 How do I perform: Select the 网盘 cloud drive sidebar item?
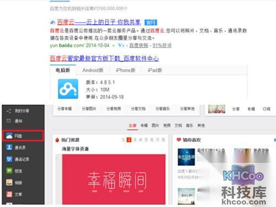click(23, 136)
